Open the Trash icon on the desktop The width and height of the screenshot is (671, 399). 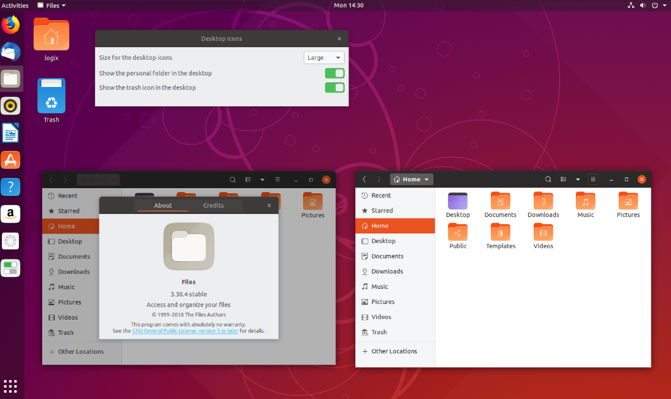coord(52,101)
